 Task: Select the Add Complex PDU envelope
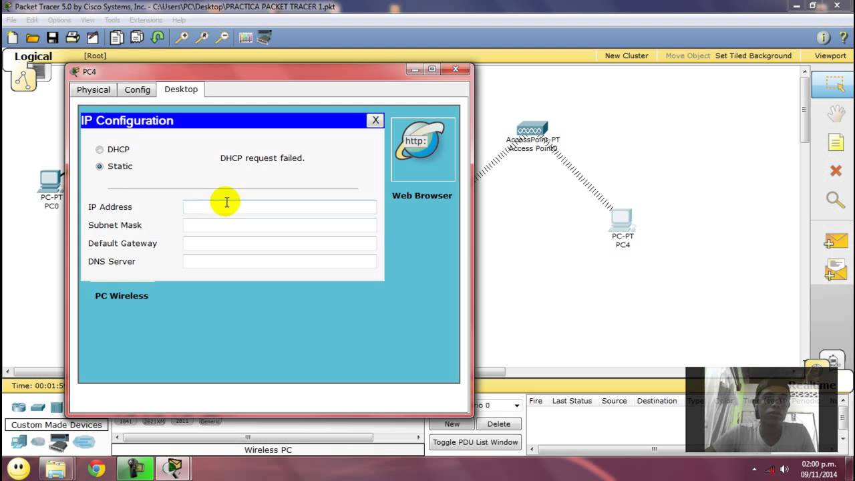pos(836,270)
